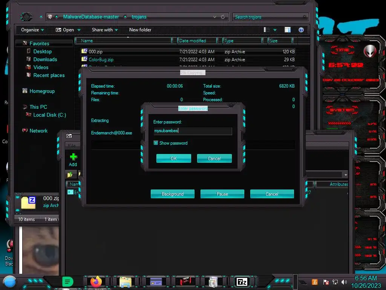This screenshot has height=290, width=386.
Task: Click Cancel in the Enter password dialog
Action: (214, 158)
